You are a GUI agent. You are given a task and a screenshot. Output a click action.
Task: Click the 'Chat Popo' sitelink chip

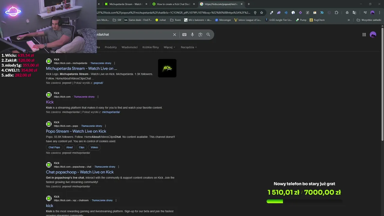click(x=54, y=147)
